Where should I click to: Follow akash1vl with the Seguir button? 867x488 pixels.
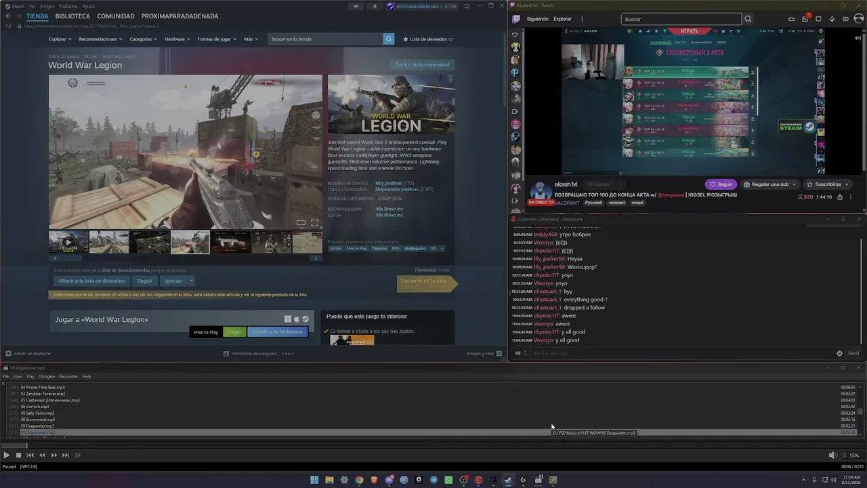[x=721, y=184]
